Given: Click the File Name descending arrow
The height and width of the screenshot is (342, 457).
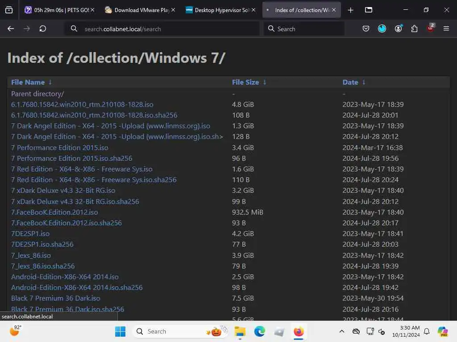Looking at the screenshot, I should point(50,82).
